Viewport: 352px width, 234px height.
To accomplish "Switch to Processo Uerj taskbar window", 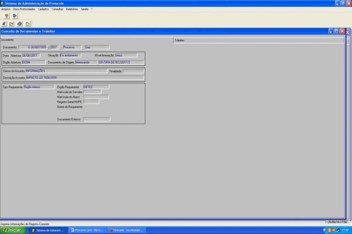I will click(87, 230).
